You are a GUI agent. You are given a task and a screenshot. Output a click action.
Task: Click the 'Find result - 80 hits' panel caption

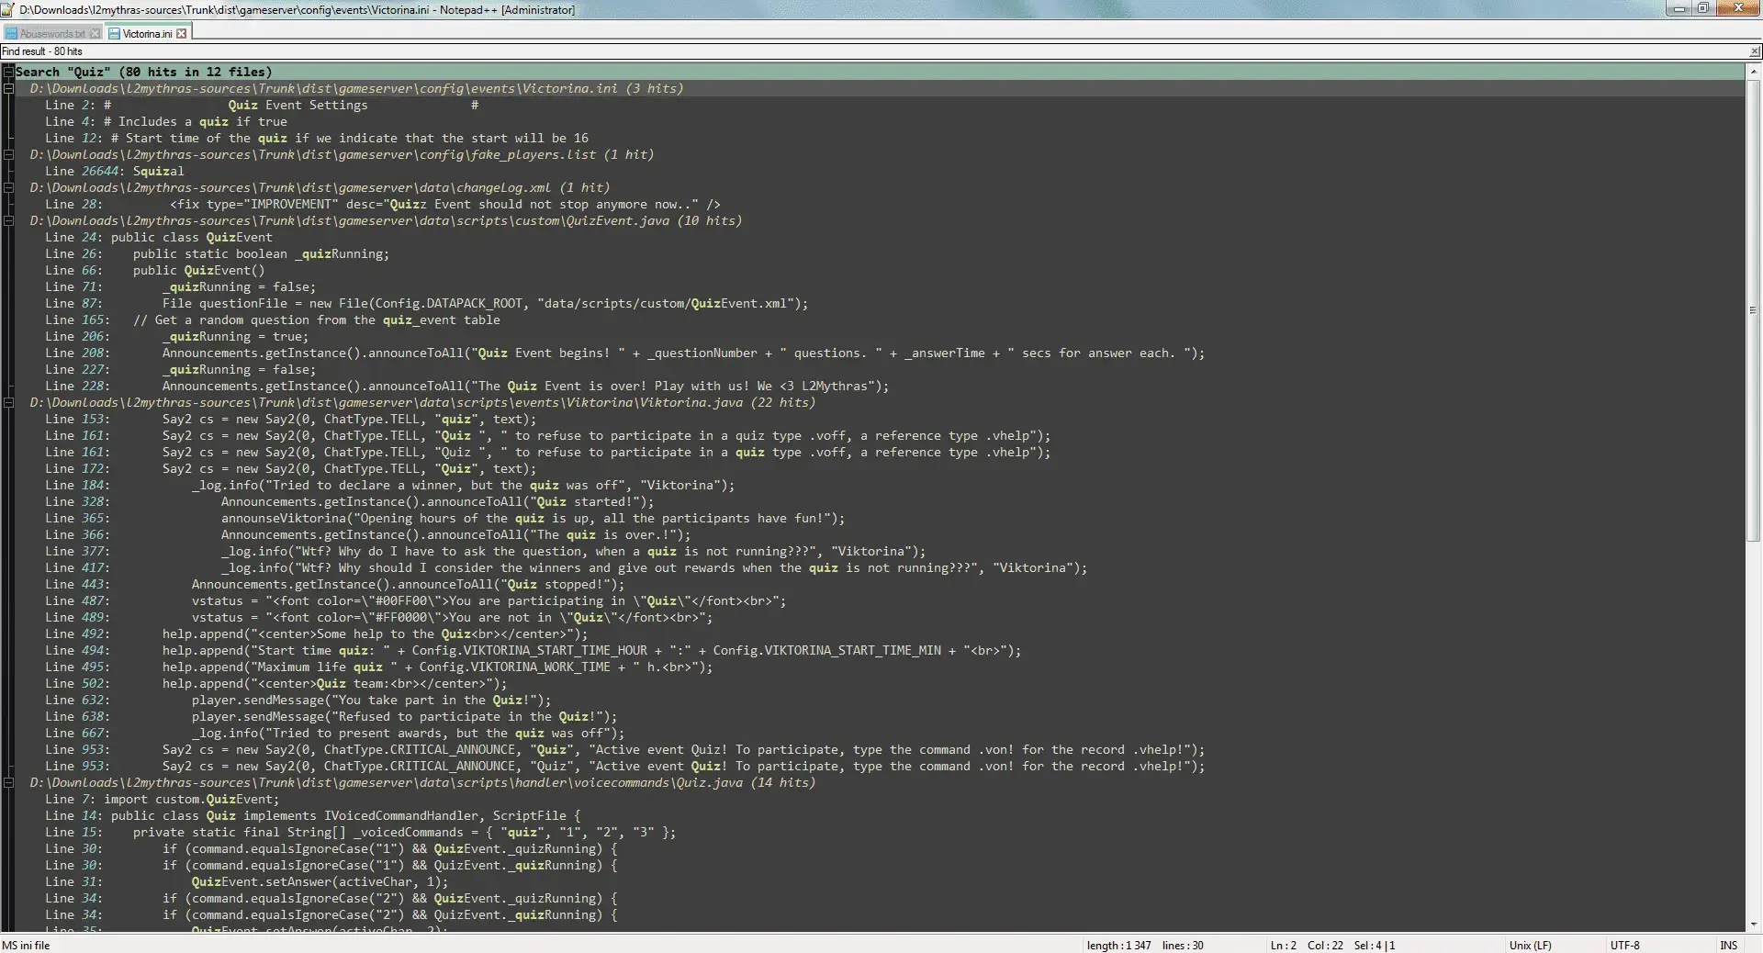coord(42,51)
